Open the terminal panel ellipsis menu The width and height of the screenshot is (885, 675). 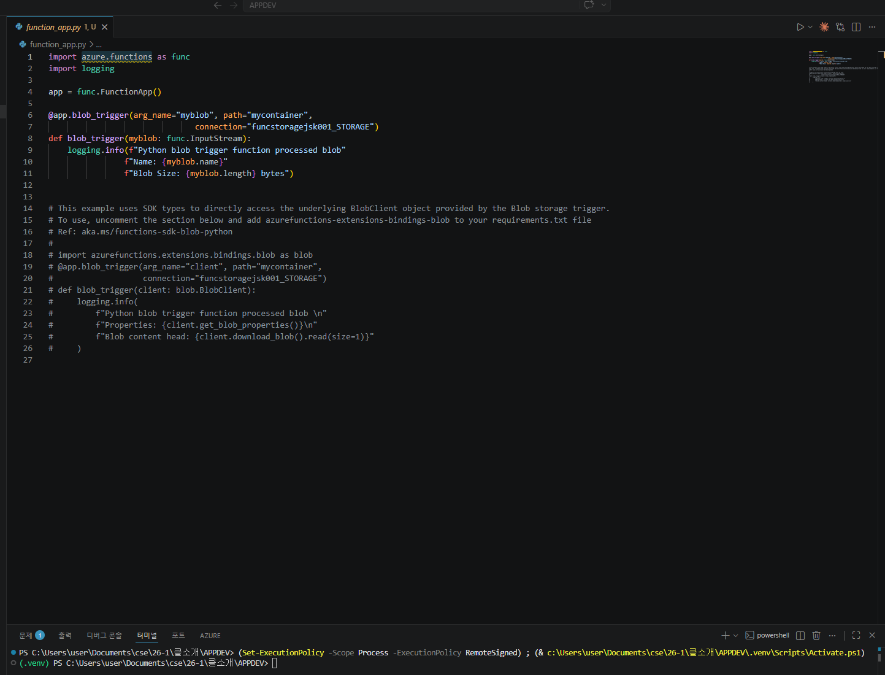832,635
